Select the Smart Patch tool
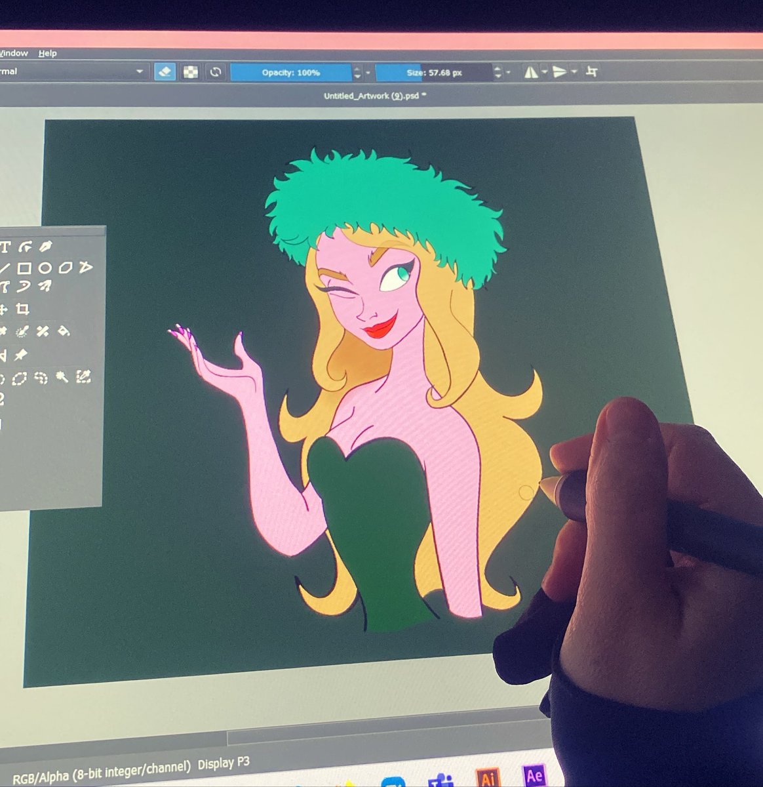The width and height of the screenshot is (763, 787). [43, 331]
